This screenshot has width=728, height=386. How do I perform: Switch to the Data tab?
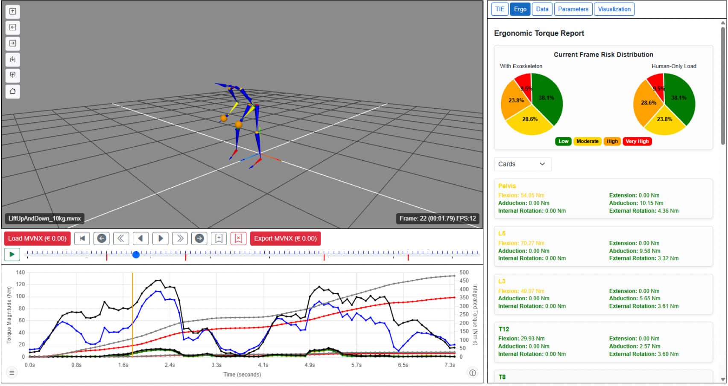(x=542, y=9)
